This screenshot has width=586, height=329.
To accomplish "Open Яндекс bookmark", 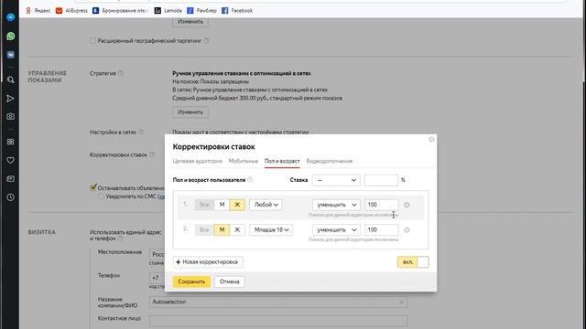I will tap(38, 11).
